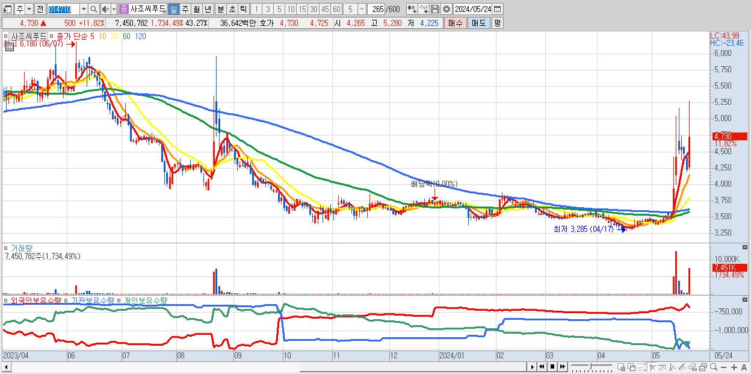Click the bottom-bar magnifier zoom icon
The height and width of the screenshot is (374, 751).
714,367
